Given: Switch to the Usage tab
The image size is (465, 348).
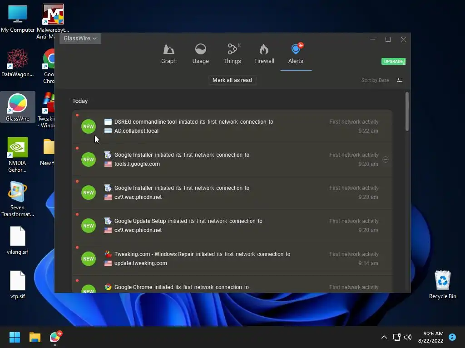Looking at the screenshot, I should 200,54.
